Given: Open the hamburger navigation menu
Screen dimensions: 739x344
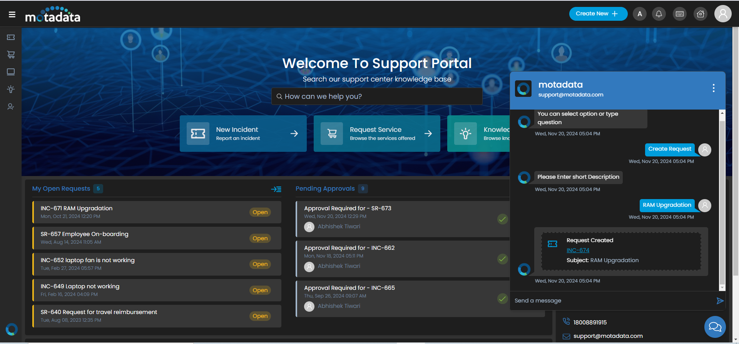Looking at the screenshot, I should pos(12,15).
